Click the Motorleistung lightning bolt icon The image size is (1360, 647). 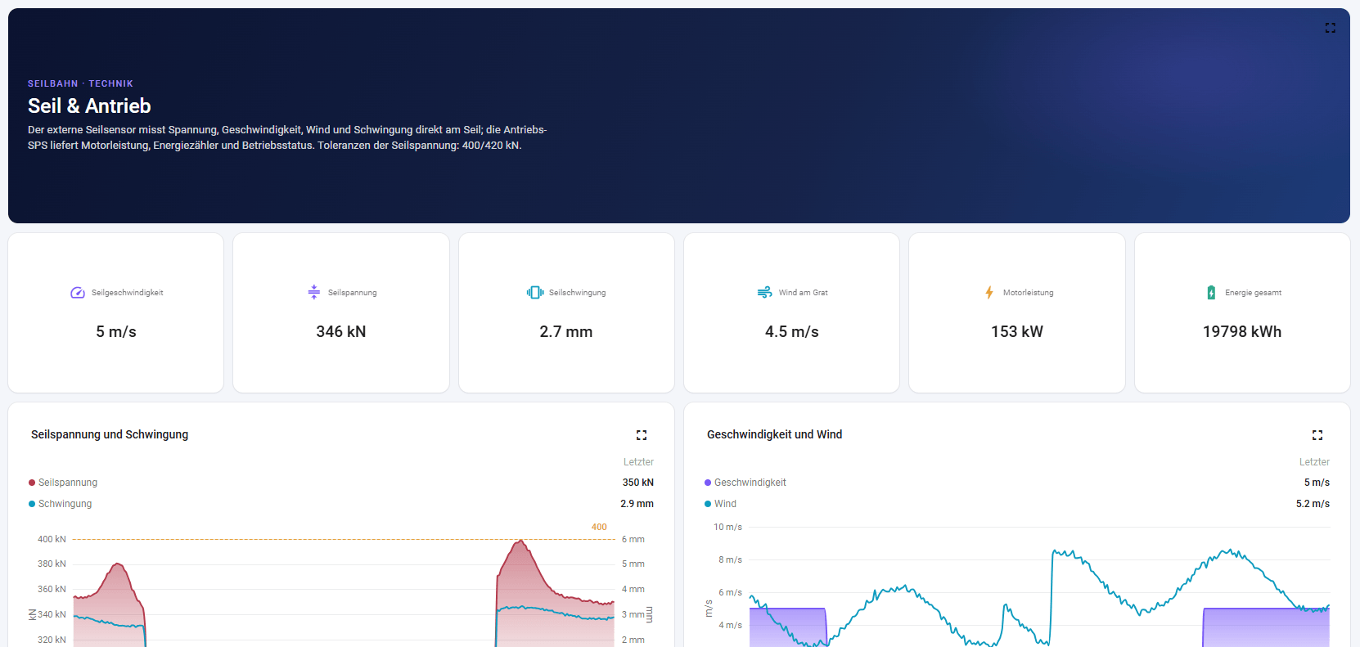[989, 293]
